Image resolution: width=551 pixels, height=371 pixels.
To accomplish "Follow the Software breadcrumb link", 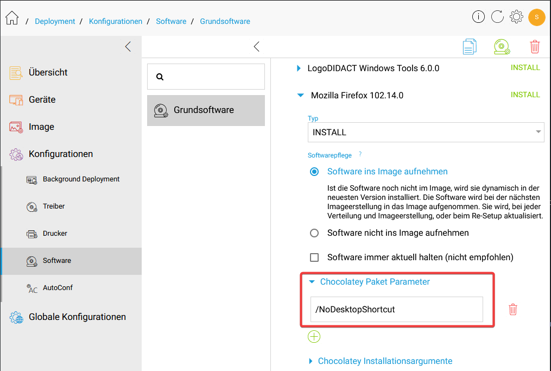I will (x=171, y=21).
